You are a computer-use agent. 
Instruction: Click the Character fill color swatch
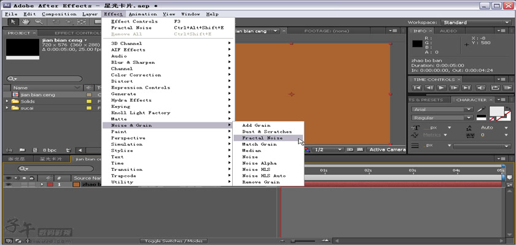coord(496,110)
